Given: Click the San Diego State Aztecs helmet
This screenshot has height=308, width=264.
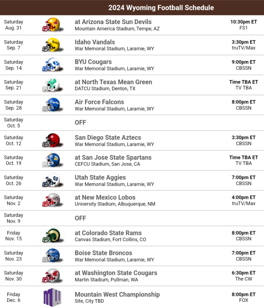Looking at the screenshot, I should tap(51, 140).
